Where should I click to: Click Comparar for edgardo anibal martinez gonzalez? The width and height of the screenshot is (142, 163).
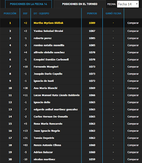(133, 109)
